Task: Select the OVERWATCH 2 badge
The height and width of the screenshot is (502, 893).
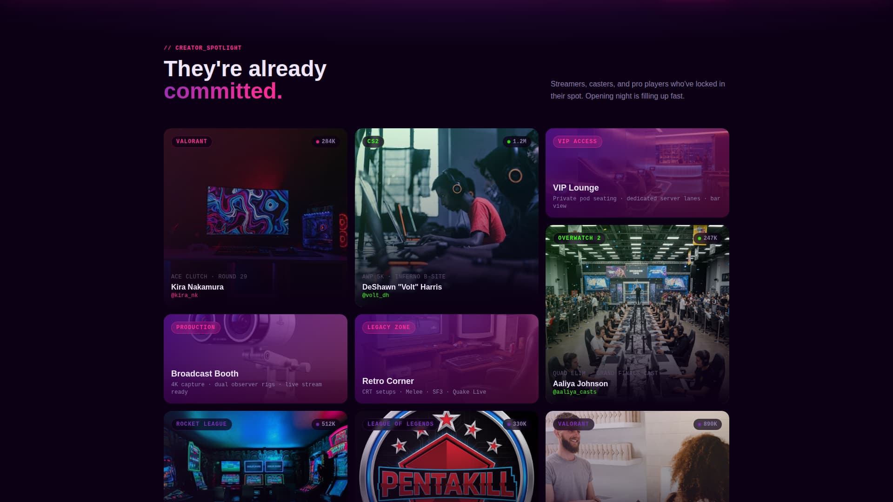Action: 579,238
